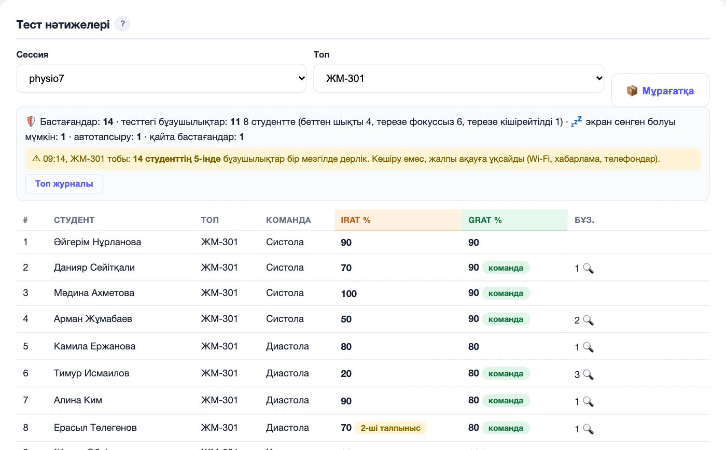Click the sleeping zzz icon
The width and height of the screenshot is (726, 450).
[x=576, y=122]
